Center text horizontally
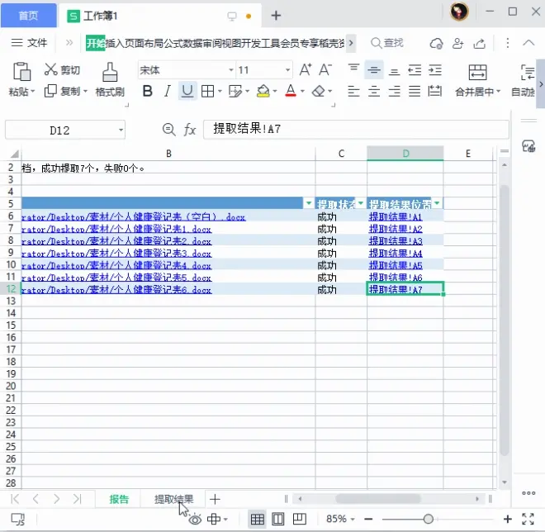545x532 pixels. pos(374,92)
